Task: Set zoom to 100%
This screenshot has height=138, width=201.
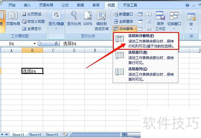Action: click(x=88, y=19)
